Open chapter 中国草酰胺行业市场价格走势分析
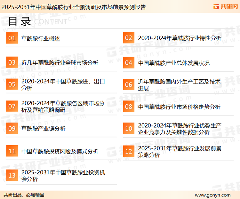The height and width of the screenshot is (199, 240). (x=179, y=107)
